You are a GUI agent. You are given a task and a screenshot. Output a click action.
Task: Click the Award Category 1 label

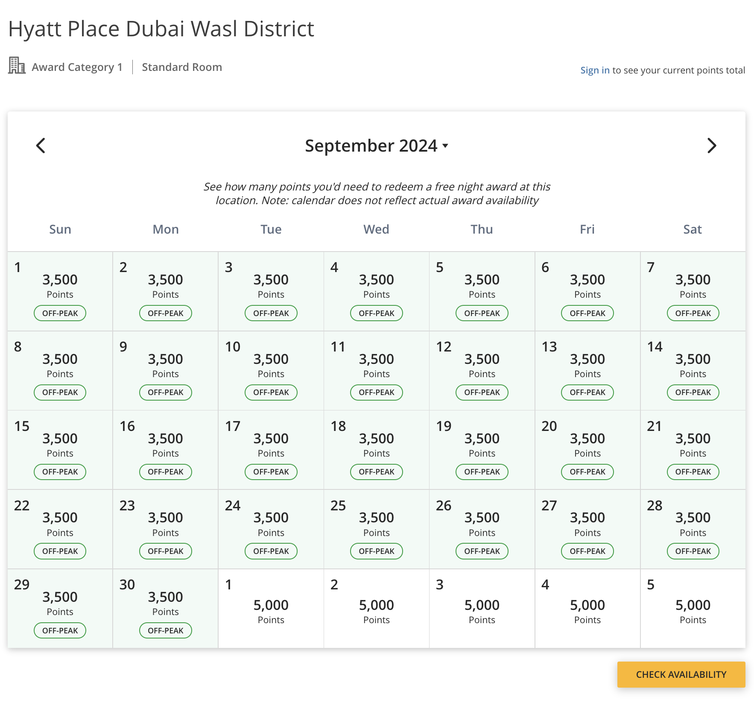[x=77, y=67]
